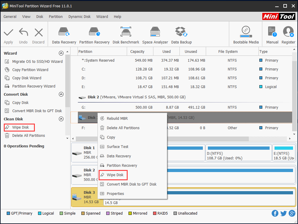Collapse the Convert Disk section
Screen dimensions: 298x224
pyautogui.click(x=61, y=94)
